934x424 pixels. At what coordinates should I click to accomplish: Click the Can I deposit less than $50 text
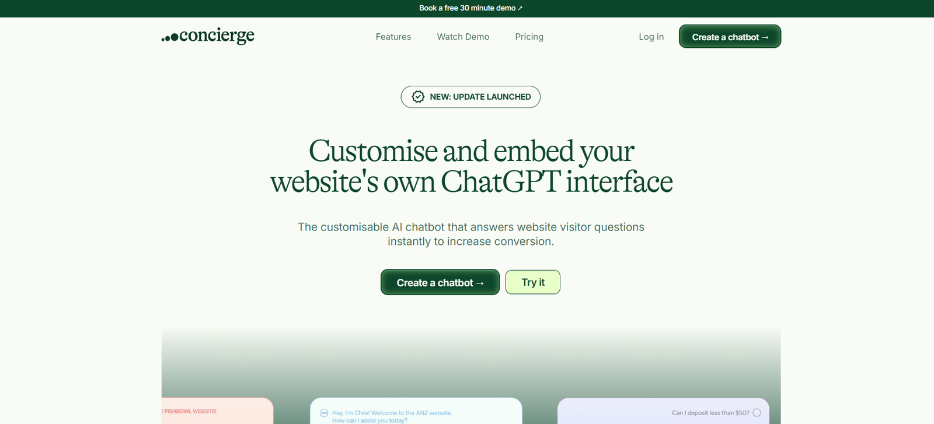coord(710,413)
